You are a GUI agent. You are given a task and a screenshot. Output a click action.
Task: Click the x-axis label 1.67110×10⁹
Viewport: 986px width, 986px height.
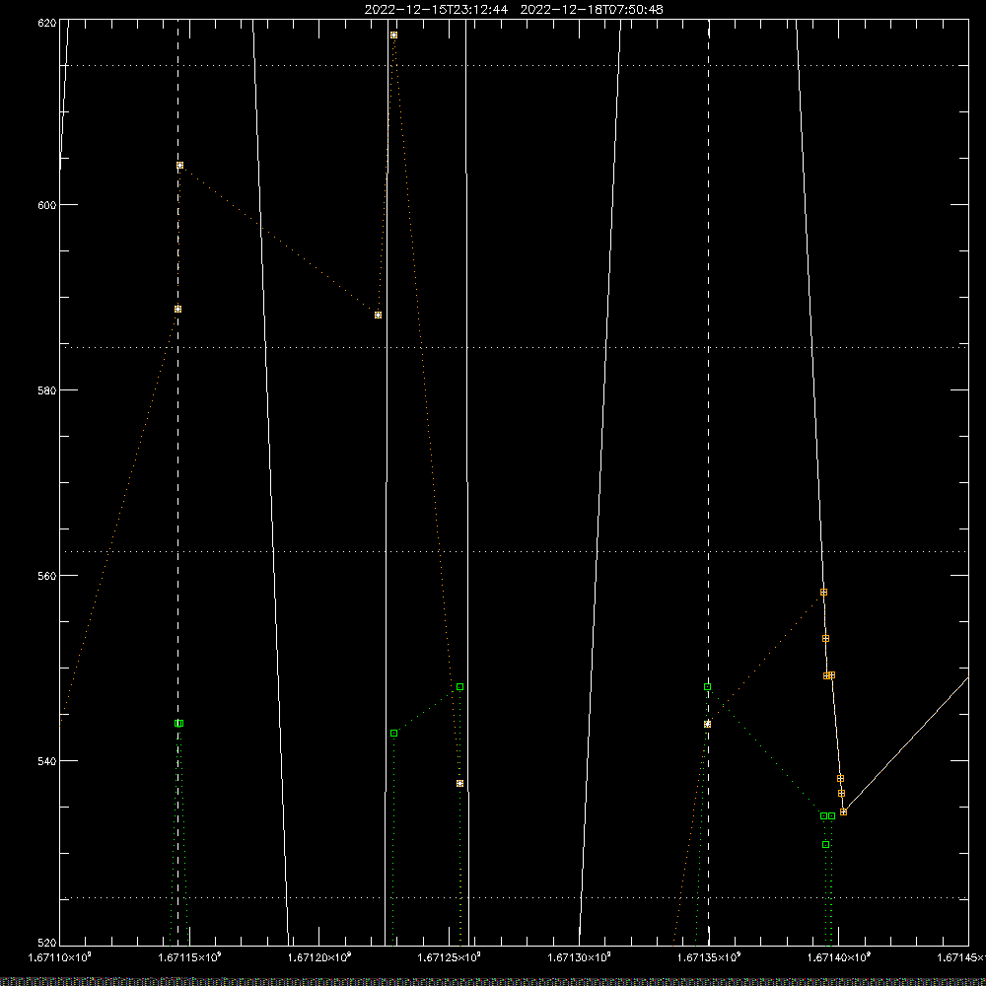click(60, 957)
